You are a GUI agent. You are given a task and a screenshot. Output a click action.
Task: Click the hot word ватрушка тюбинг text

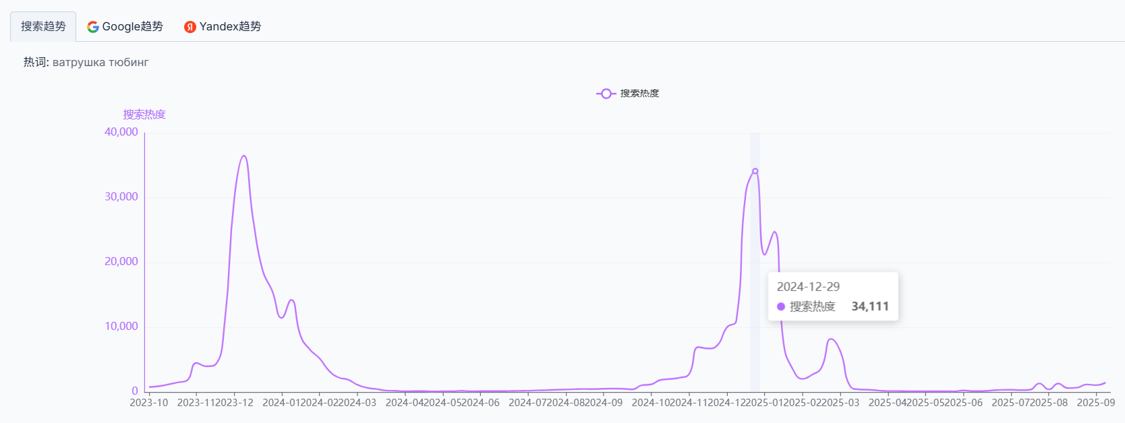pos(100,63)
